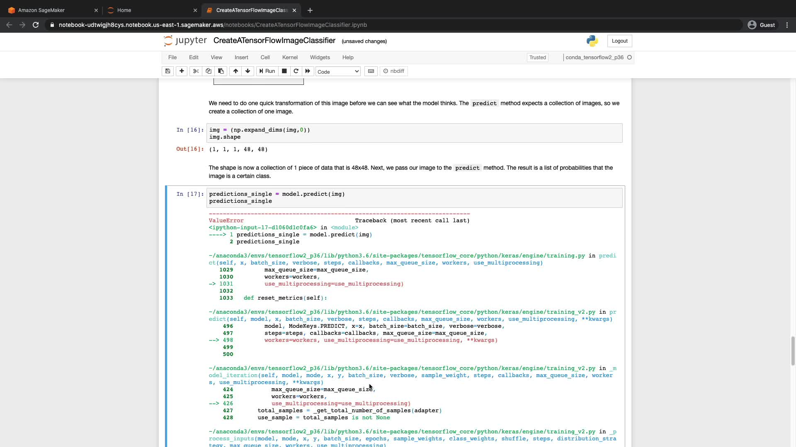This screenshot has height=447, width=796.
Task: Open the Kernel menu
Action: [290, 58]
